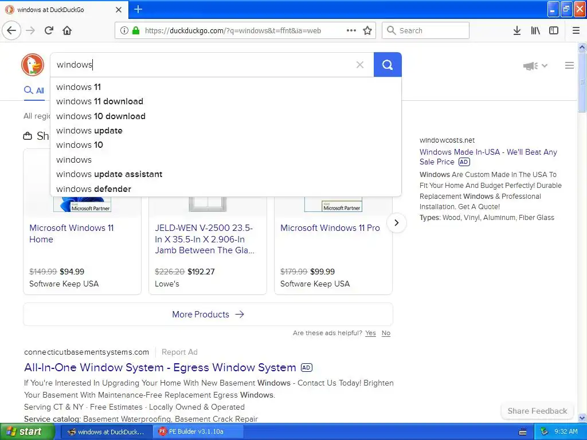587x440 pixels.
Task: Select suggestion 'windows 11'
Action: (x=225, y=87)
